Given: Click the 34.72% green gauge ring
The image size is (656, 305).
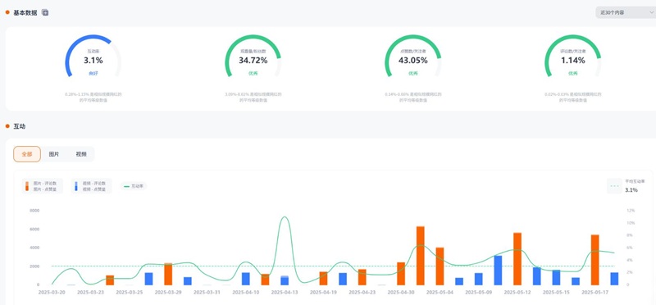Looking at the screenshot, I should click(253, 57).
